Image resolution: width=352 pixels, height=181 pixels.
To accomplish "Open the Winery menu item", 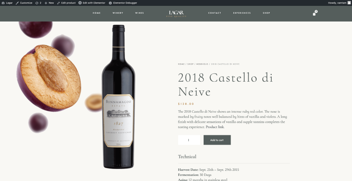I will (118, 13).
